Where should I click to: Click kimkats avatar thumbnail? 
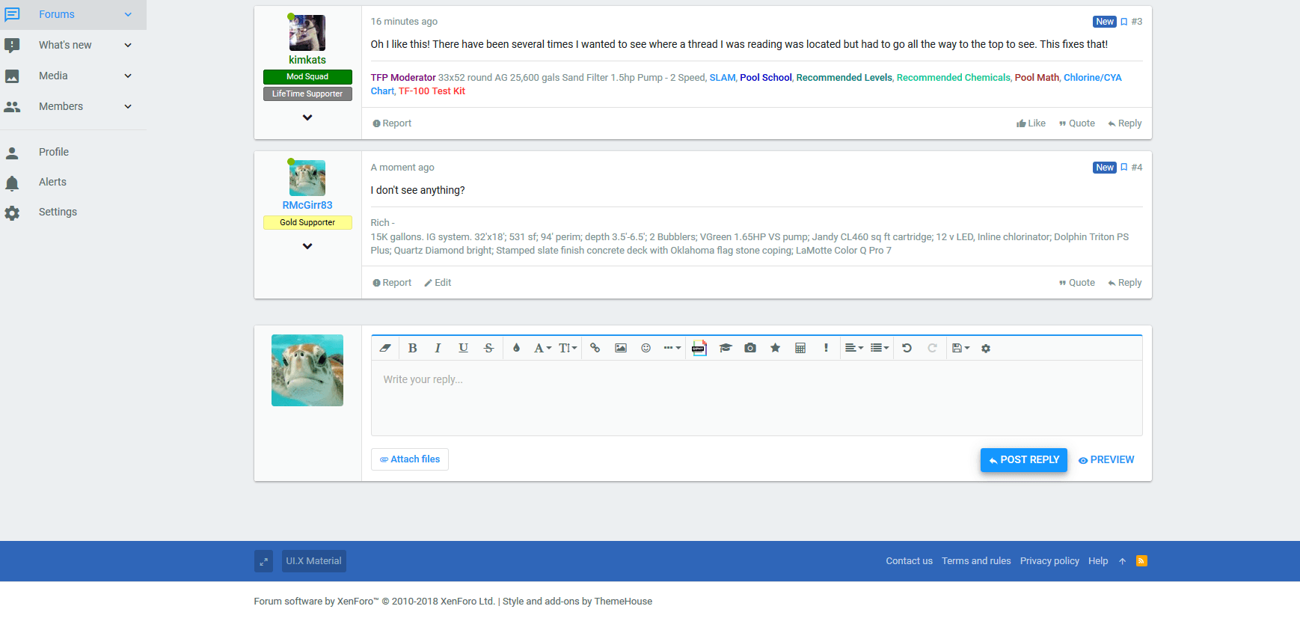point(307,33)
